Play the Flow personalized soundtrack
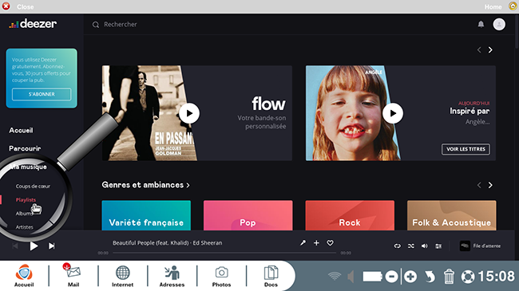This screenshot has height=291, width=519. (x=189, y=113)
